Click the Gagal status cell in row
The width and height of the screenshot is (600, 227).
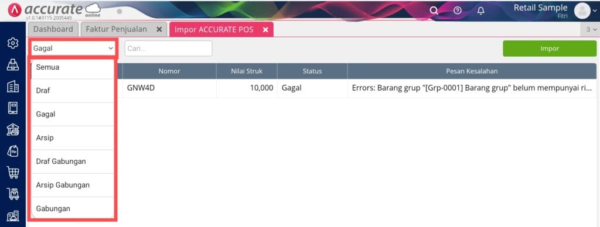click(312, 88)
